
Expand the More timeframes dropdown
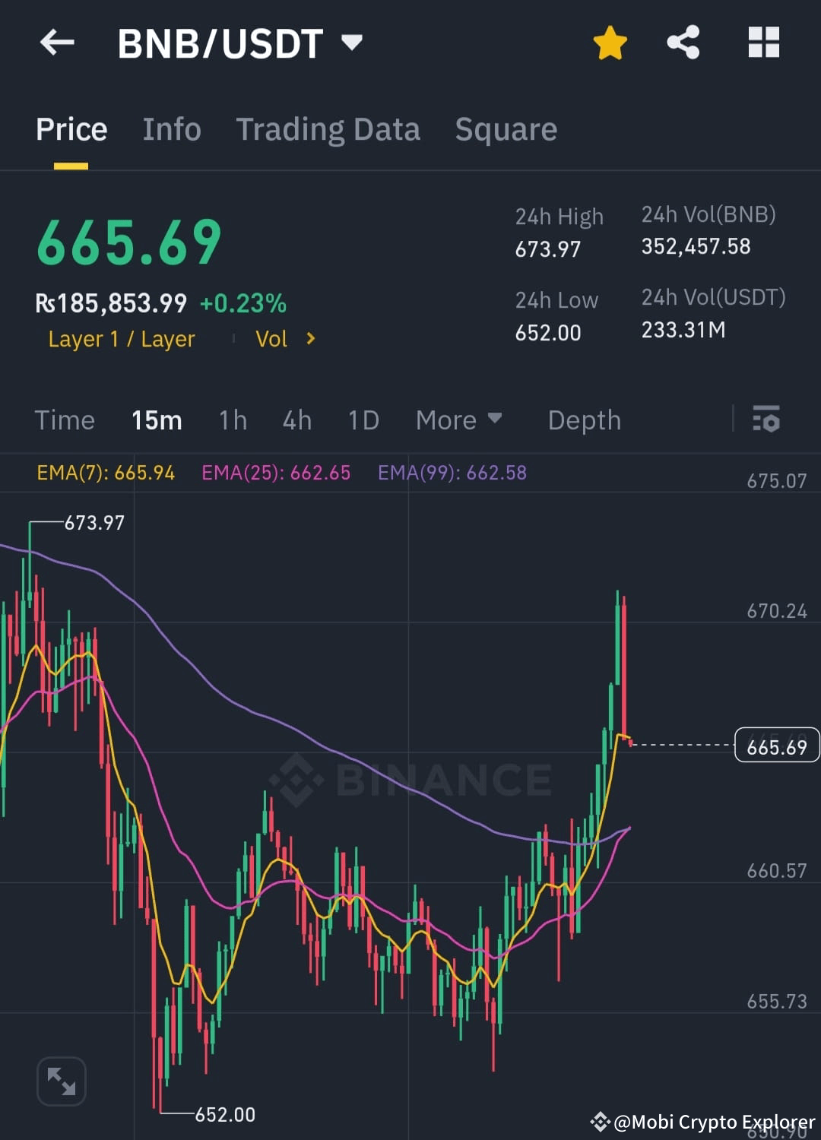point(459,420)
